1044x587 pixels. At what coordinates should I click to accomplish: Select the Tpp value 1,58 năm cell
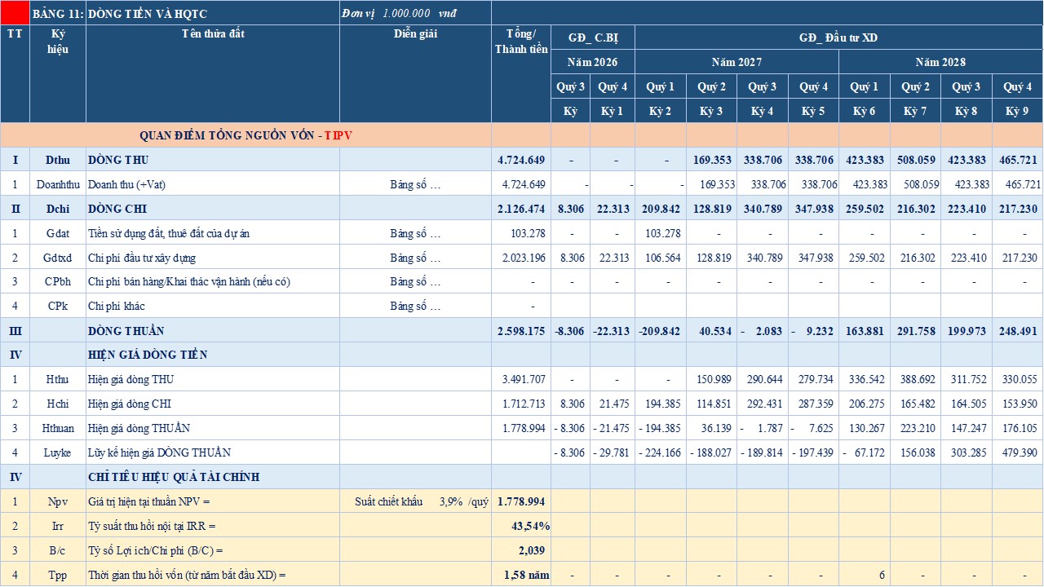(520, 575)
